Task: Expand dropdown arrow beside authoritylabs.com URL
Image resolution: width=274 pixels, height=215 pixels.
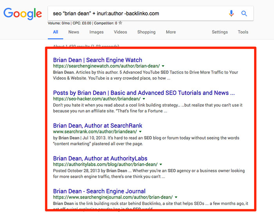Action: pos(161,165)
